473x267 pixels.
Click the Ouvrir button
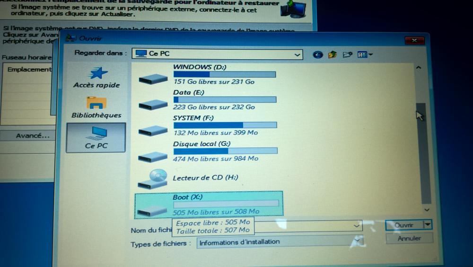pos(404,225)
